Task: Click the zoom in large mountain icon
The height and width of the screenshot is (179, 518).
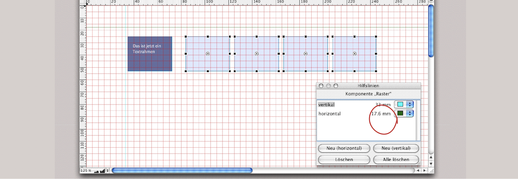Action: 102,171
